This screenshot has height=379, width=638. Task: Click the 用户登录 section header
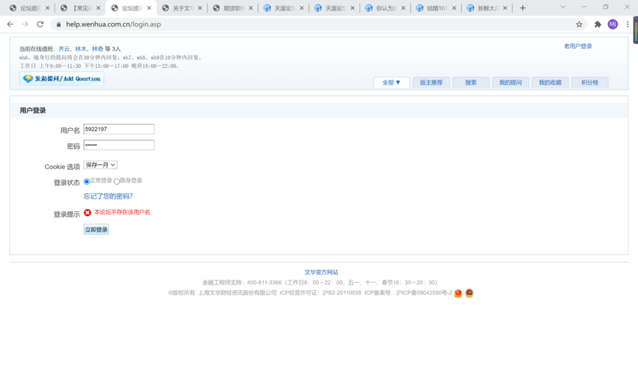point(33,110)
